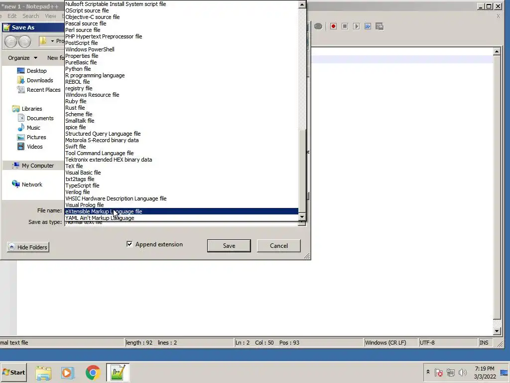Click Notepad++ editor scroll-down arrow
Image resolution: width=510 pixels, height=383 pixels.
click(497, 331)
